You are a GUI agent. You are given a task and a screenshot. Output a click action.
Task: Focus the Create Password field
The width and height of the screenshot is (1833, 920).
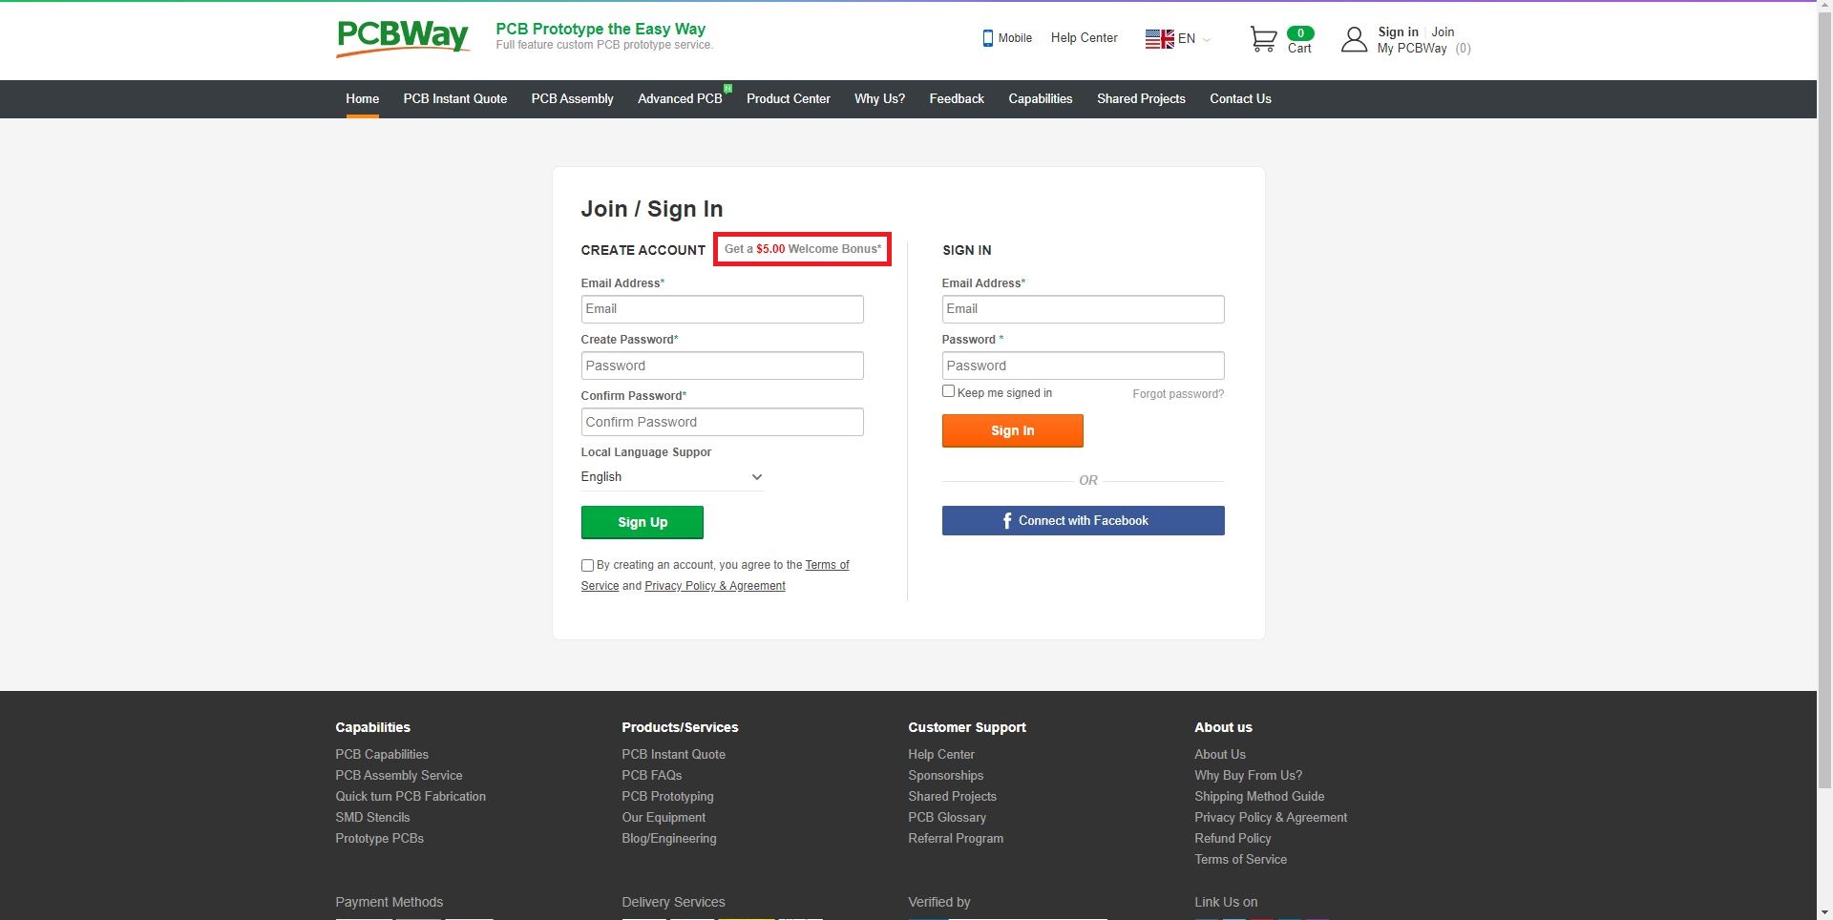[722, 366]
